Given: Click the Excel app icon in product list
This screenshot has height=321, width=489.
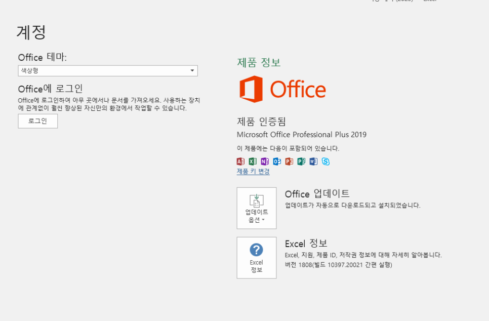Looking at the screenshot, I should (x=253, y=162).
